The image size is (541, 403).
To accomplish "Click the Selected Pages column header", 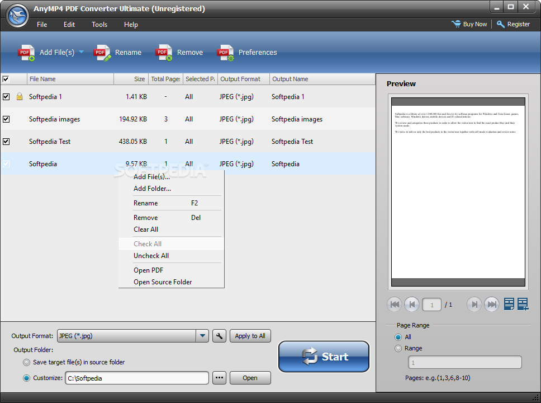I will [x=201, y=79].
